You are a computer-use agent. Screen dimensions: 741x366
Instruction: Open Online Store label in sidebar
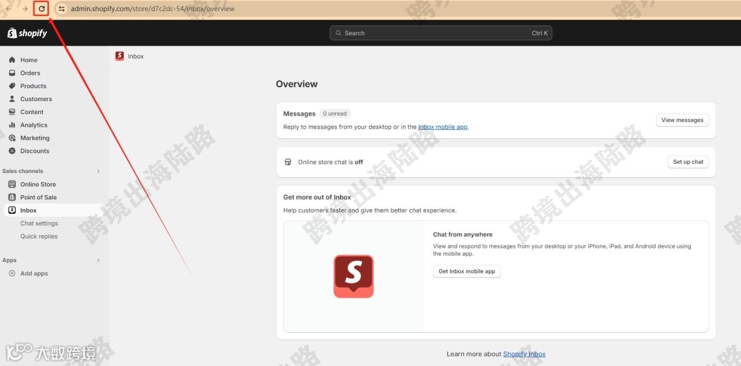pos(38,184)
